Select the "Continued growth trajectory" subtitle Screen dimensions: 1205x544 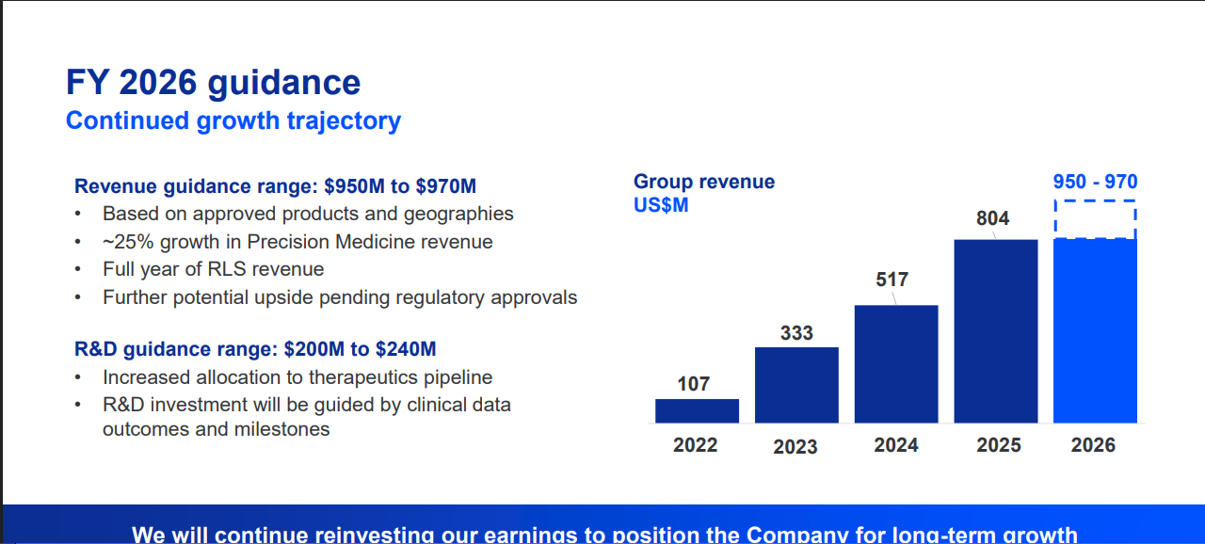(x=233, y=121)
